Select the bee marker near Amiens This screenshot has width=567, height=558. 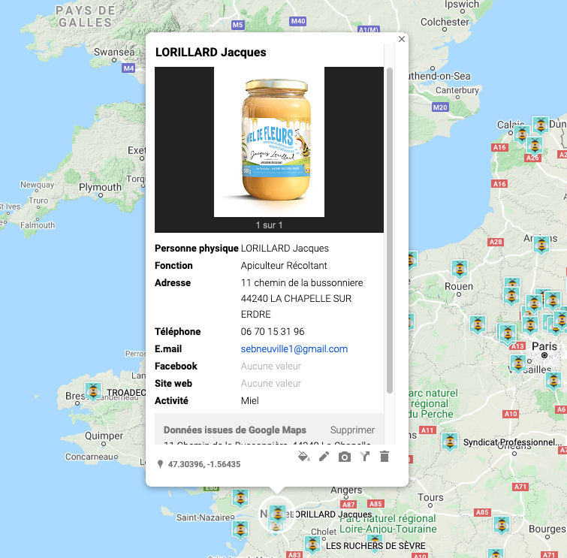pyautogui.click(x=541, y=245)
